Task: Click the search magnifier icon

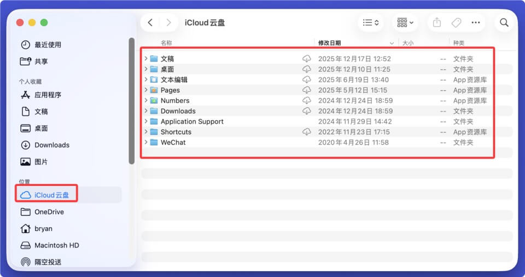Action: pos(504,22)
